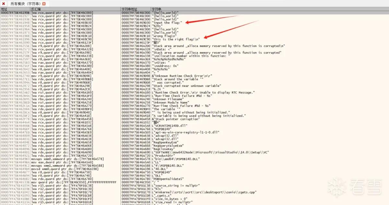Viewport: 389px width, 205px height.
Task: Click string address 00007FF7DE46A458
Action: pyautogui.click(x=136, y=119)
